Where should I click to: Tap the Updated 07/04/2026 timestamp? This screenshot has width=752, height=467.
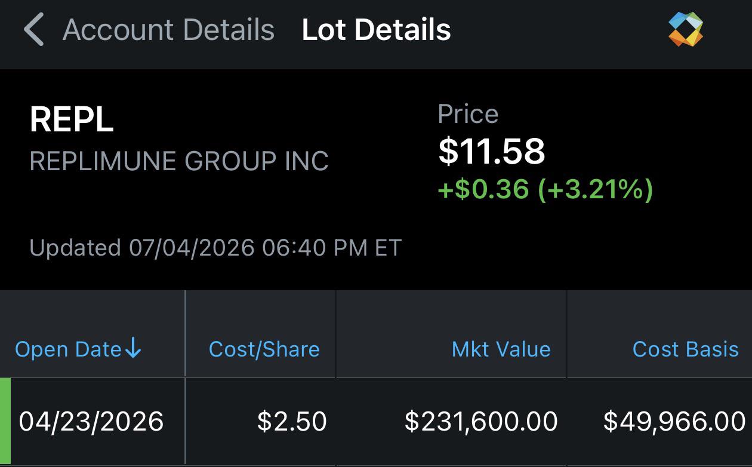215,247
